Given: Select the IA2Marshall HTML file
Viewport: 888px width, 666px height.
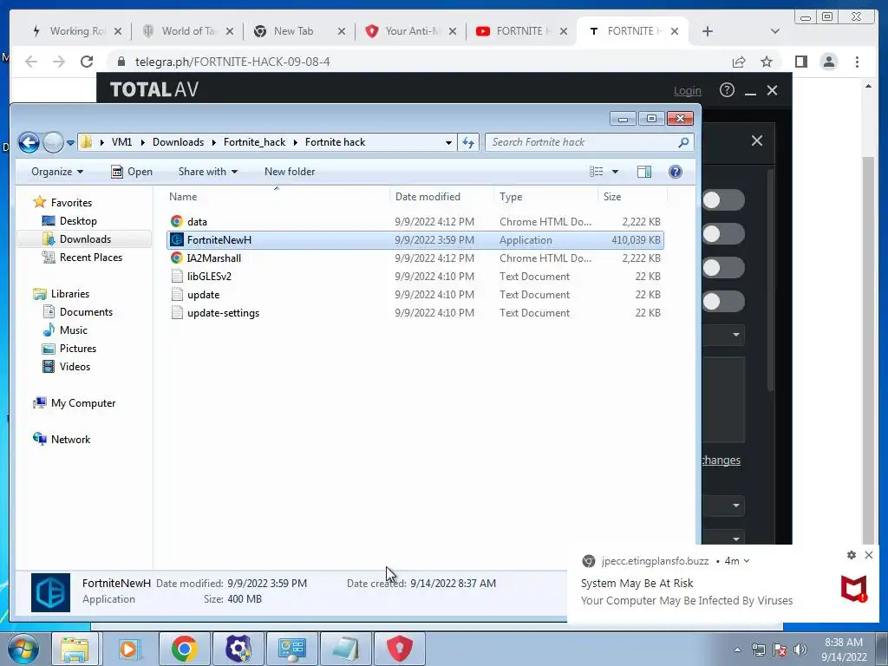Looking at the screenshot, I should pos(415,258).
